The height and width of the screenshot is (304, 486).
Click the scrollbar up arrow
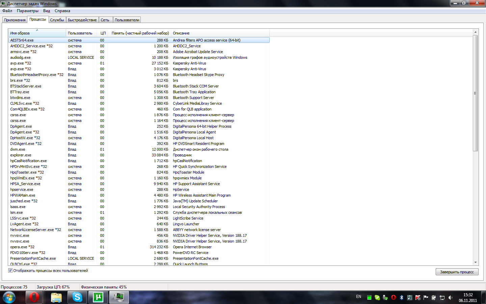[x=476, y=32]
